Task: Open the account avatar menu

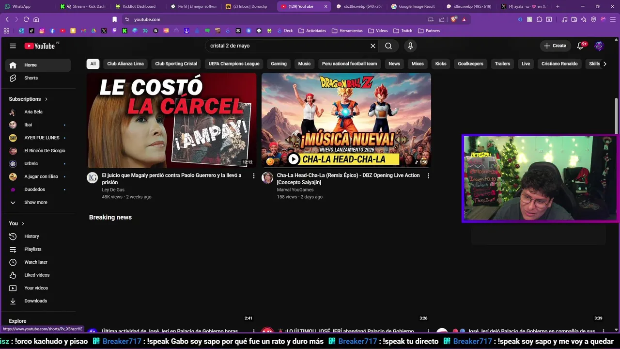Action: point(599,46)
